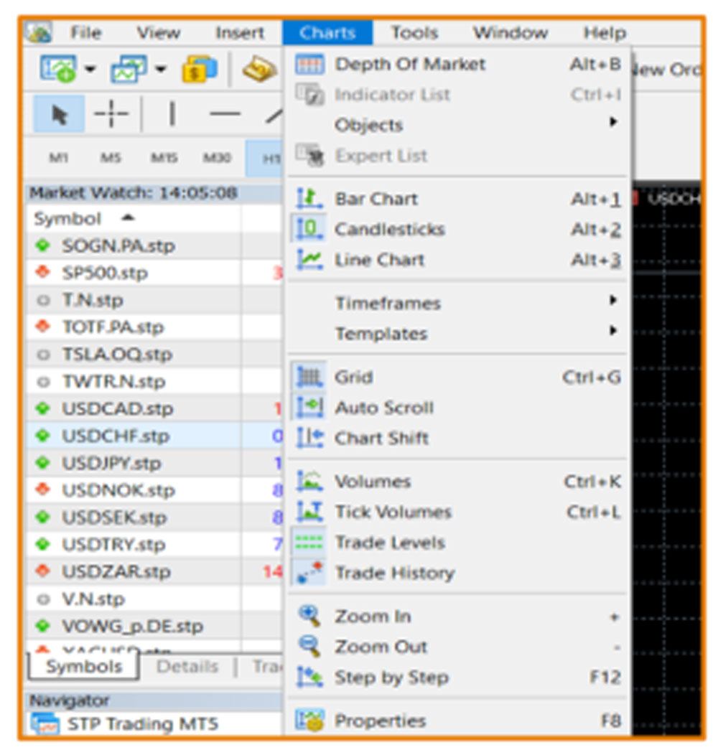Click the Market Watch coins icon

tap(200, 70)
